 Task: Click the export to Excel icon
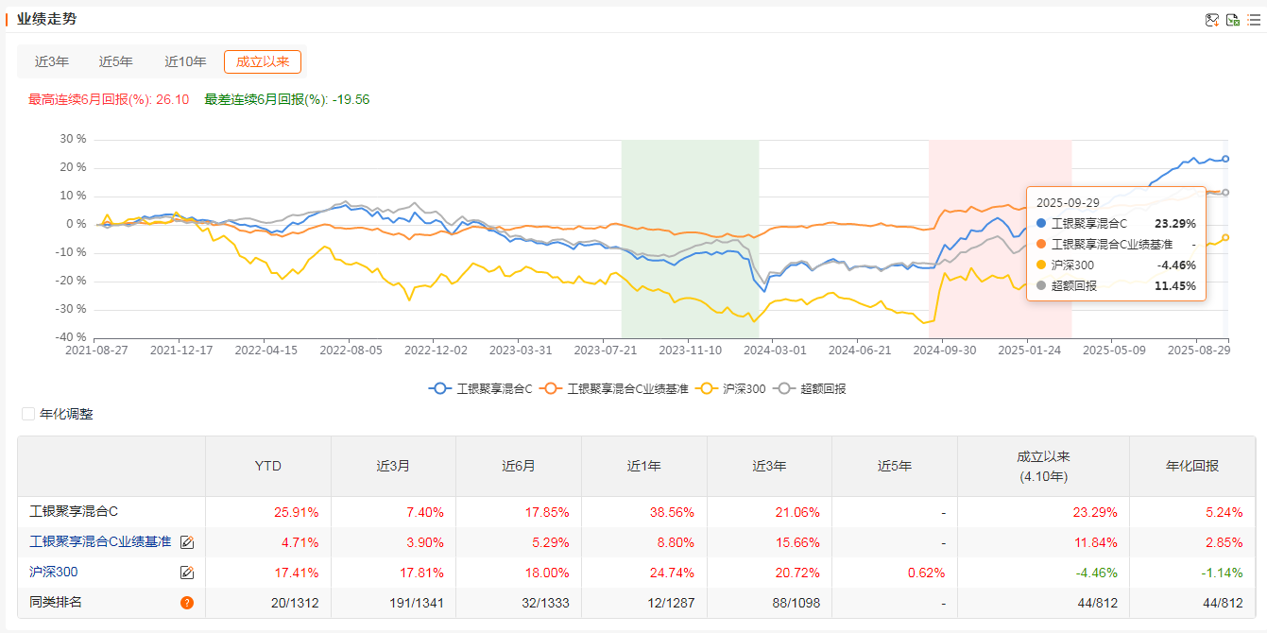pyautogui.click(x=1233, y=20)
